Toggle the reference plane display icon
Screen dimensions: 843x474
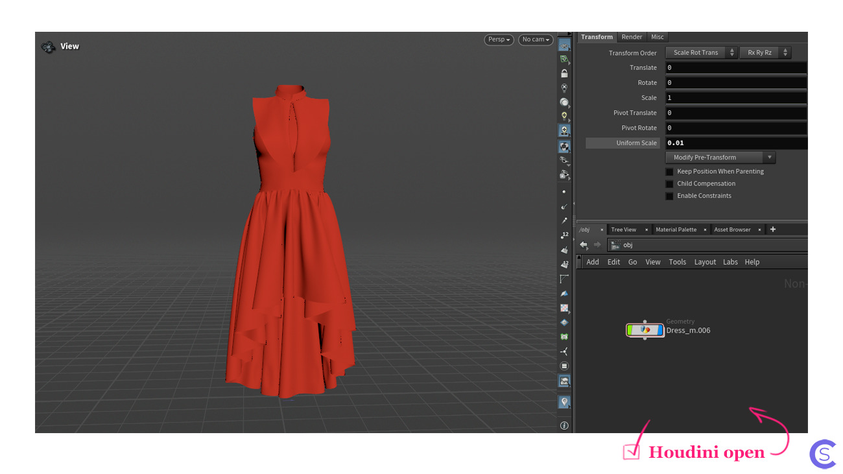[x=564, y=45]
